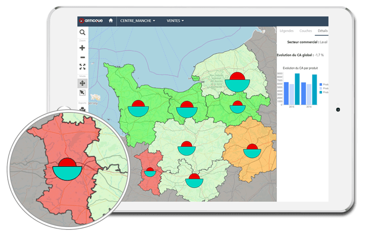Open the Exports section tool below Mode
Image resolution: width=365 pixels, height=233 pixels.
click(x=83, y=109)
